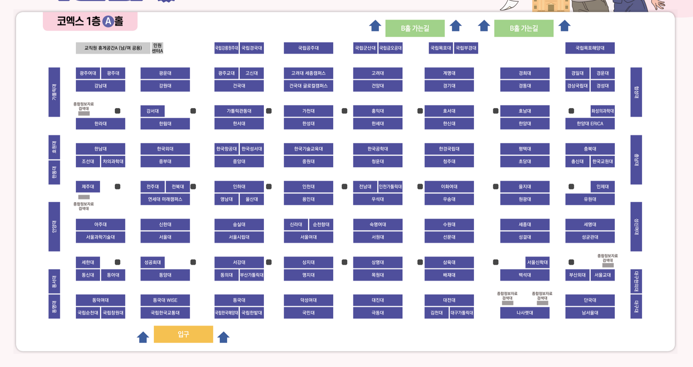Click the circled A in the hall title
The width and height of the screenshot is (693, 367).
point(108,21)
